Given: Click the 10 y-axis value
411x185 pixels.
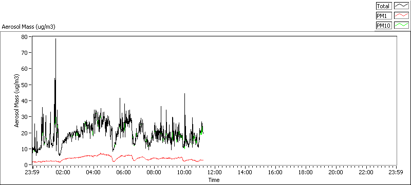Looking at the screenshot, I should (x=25, y=149).
